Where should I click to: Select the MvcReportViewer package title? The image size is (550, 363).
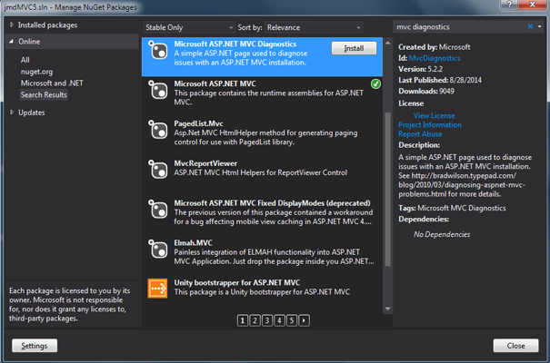[x=205, y=163]
